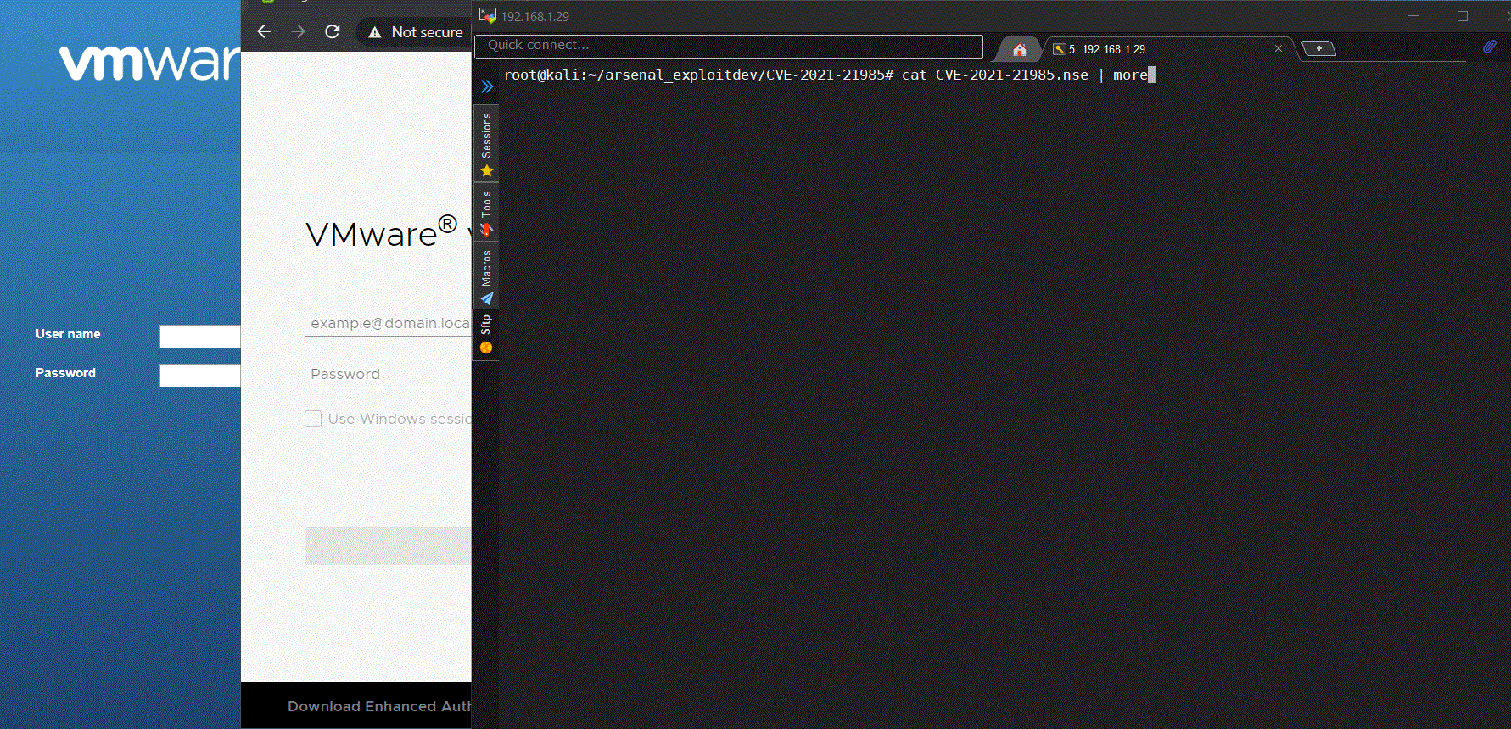This screenshot has width=1511, height=729.
Task: Focus the example@domain.local username field
Action: coord(388,323)
